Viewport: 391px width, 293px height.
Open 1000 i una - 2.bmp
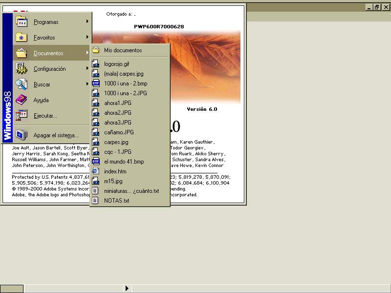tap(130, 83)
